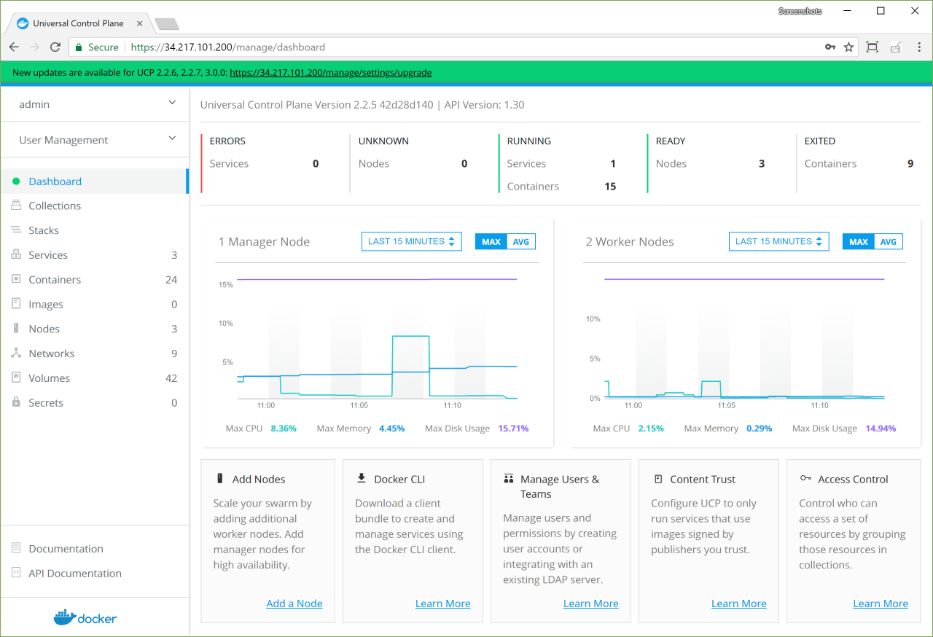This screenshot has width=933, height=637.
Task: Reload the page with refresh icon
Action: tap(55, 47)
